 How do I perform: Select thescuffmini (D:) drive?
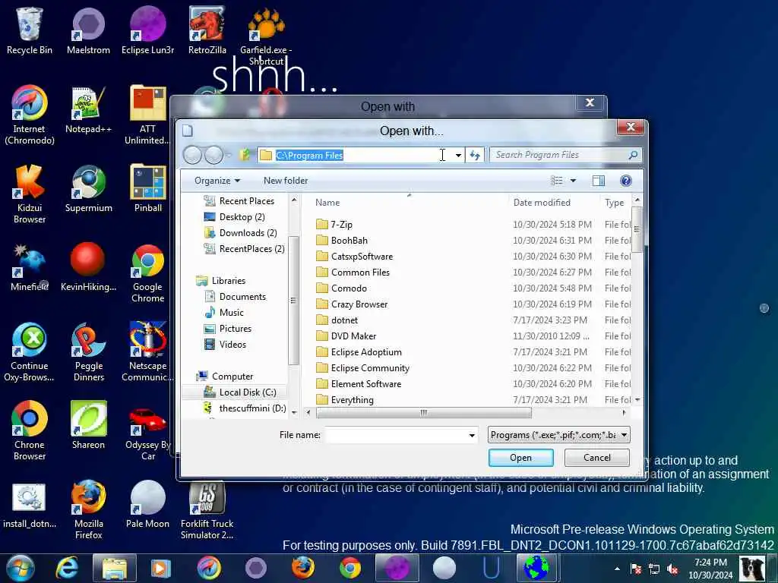point(245,408)
